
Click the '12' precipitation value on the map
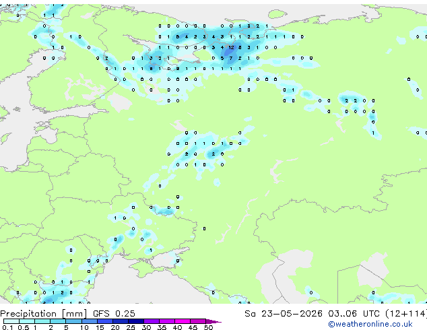tap(231, 47)
